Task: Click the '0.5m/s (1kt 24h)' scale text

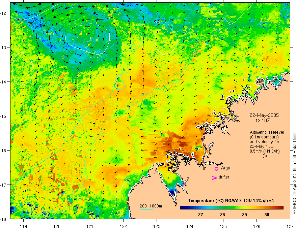Action: pos(265,151)
